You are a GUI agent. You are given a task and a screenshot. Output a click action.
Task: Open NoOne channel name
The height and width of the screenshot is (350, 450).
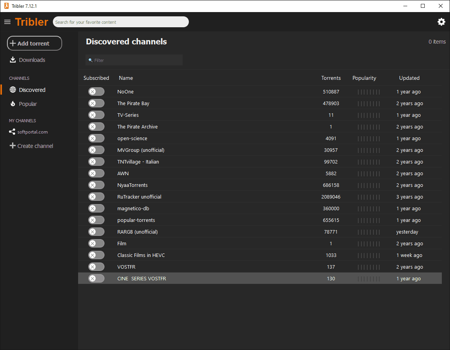pyautogui.click(x=126, y=92)
